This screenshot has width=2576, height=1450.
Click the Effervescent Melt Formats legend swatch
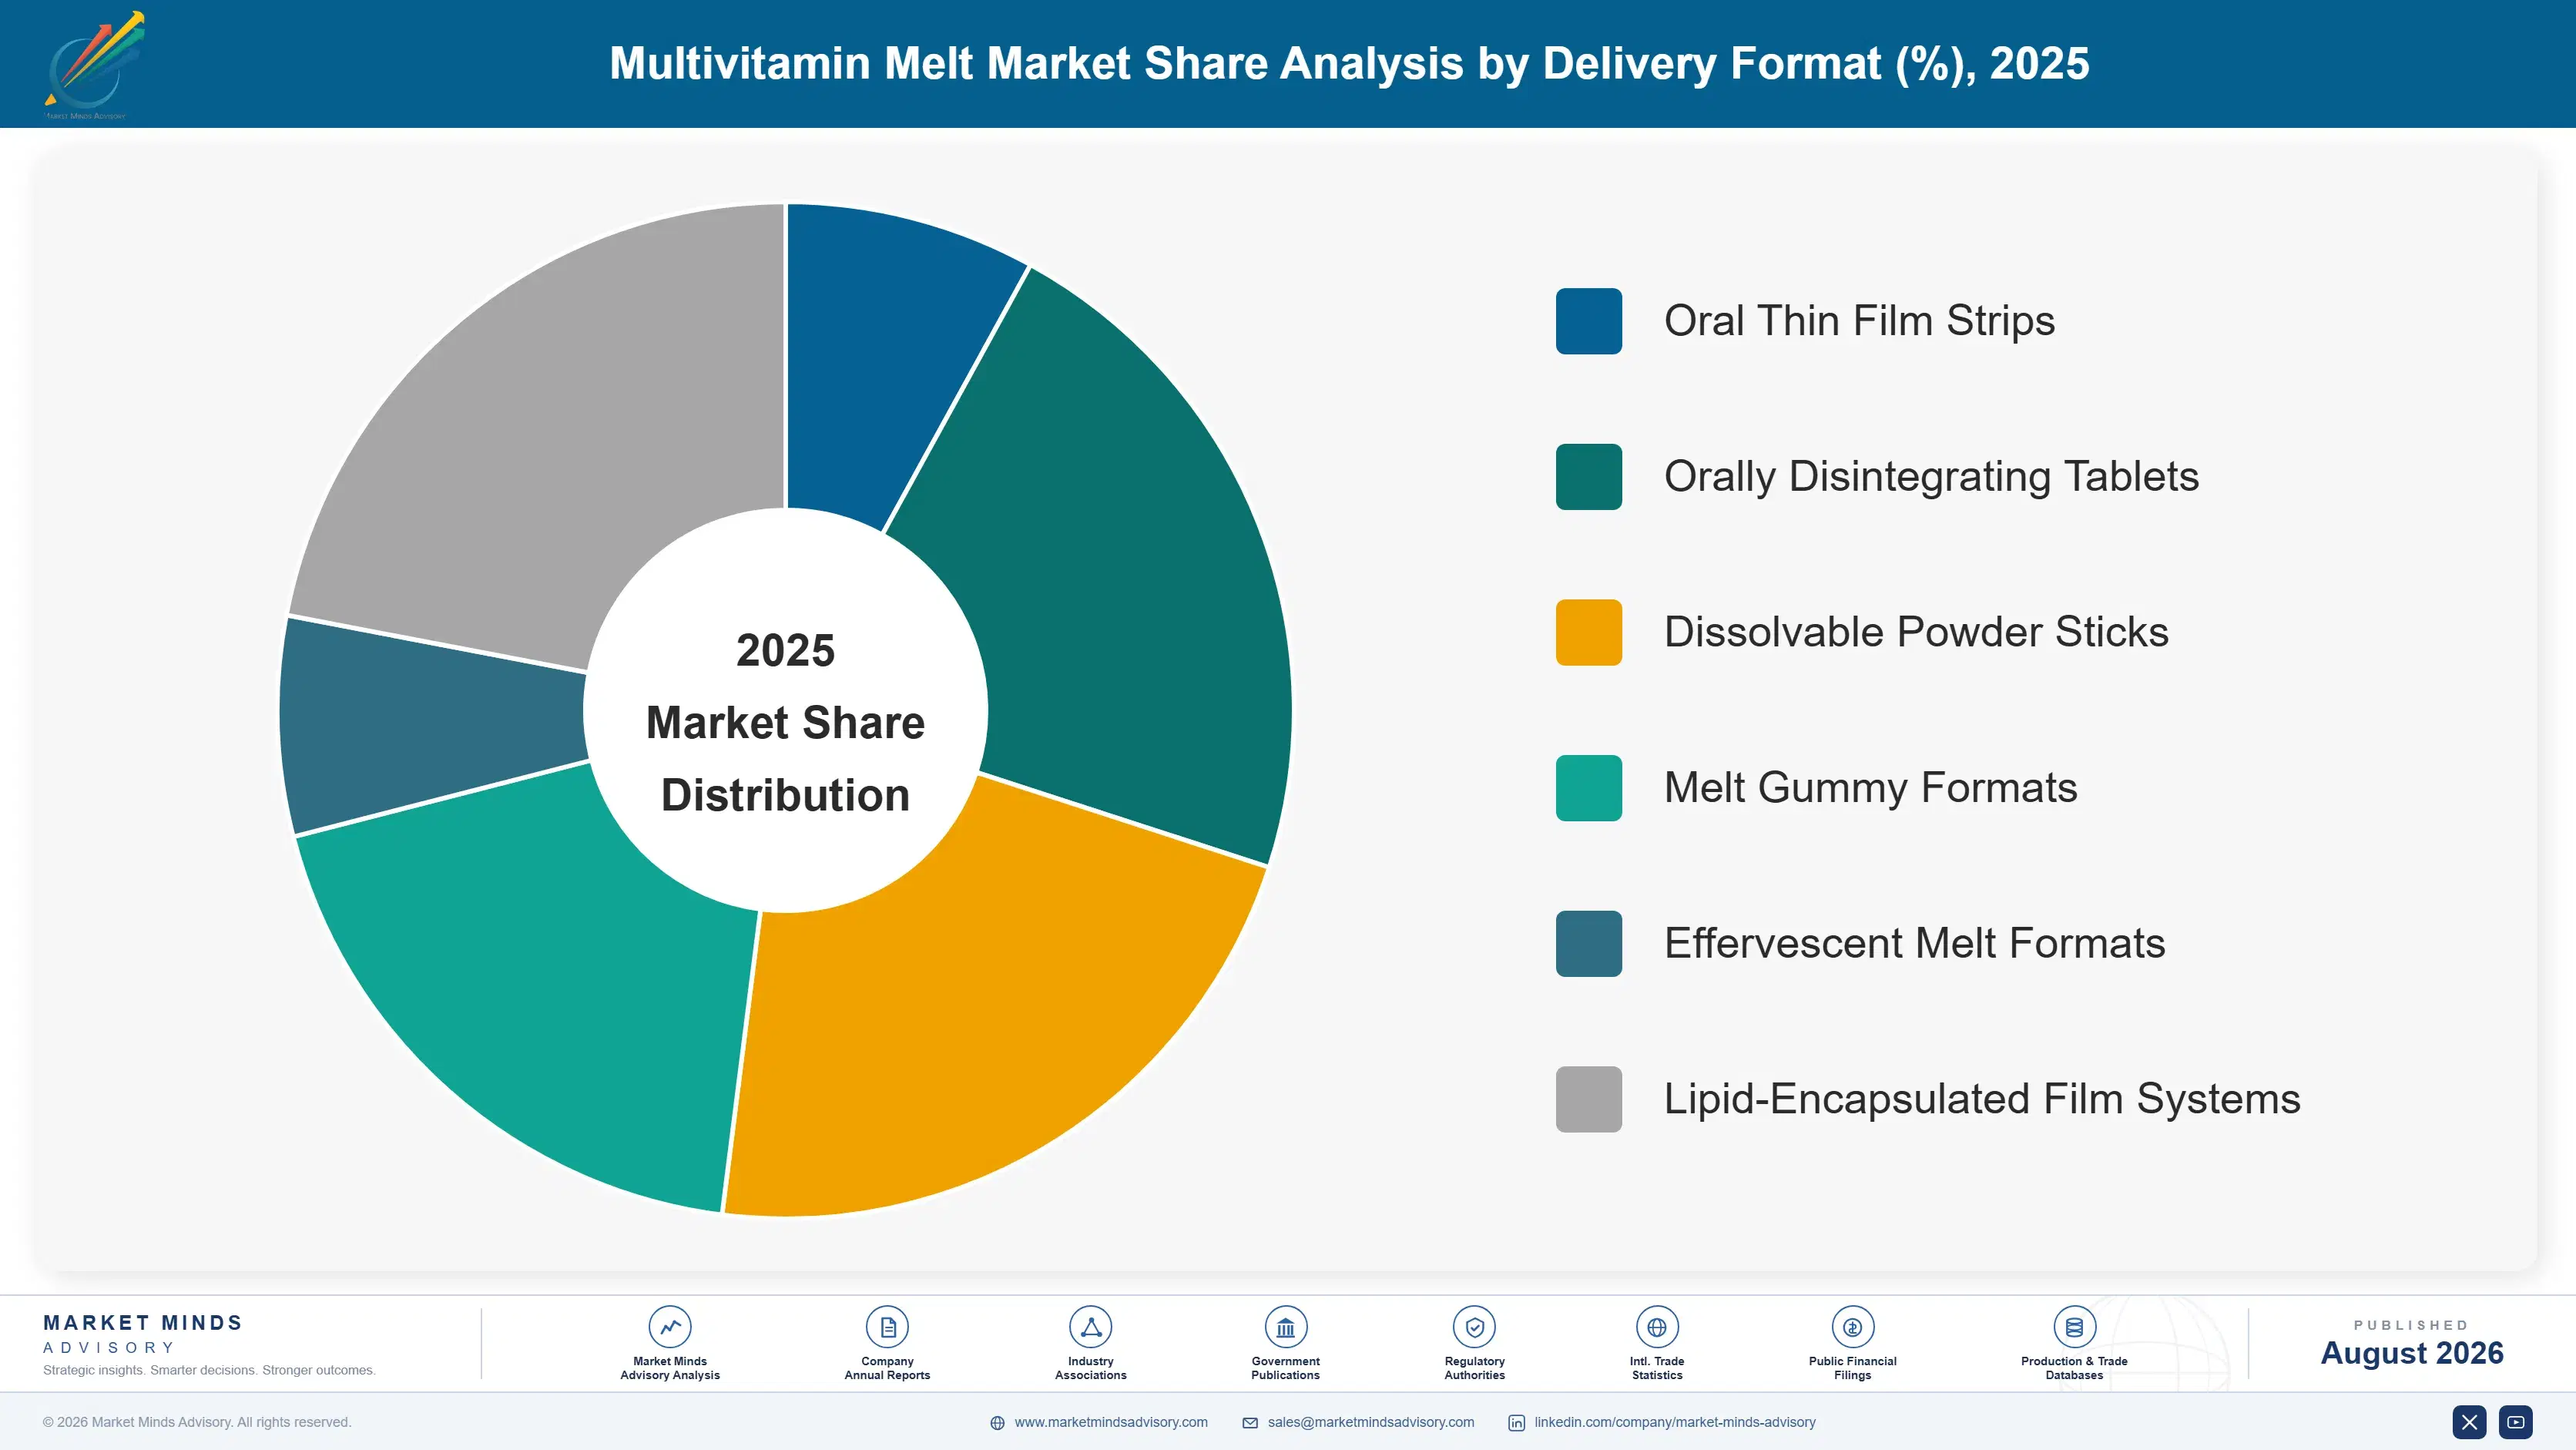point(1588,943)
